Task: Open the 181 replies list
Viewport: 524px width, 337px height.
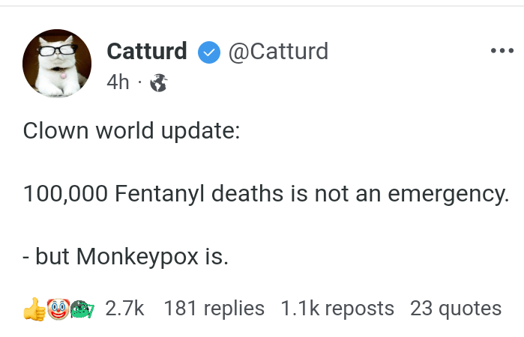Action: pyautogui.click(x=214, y=308)
